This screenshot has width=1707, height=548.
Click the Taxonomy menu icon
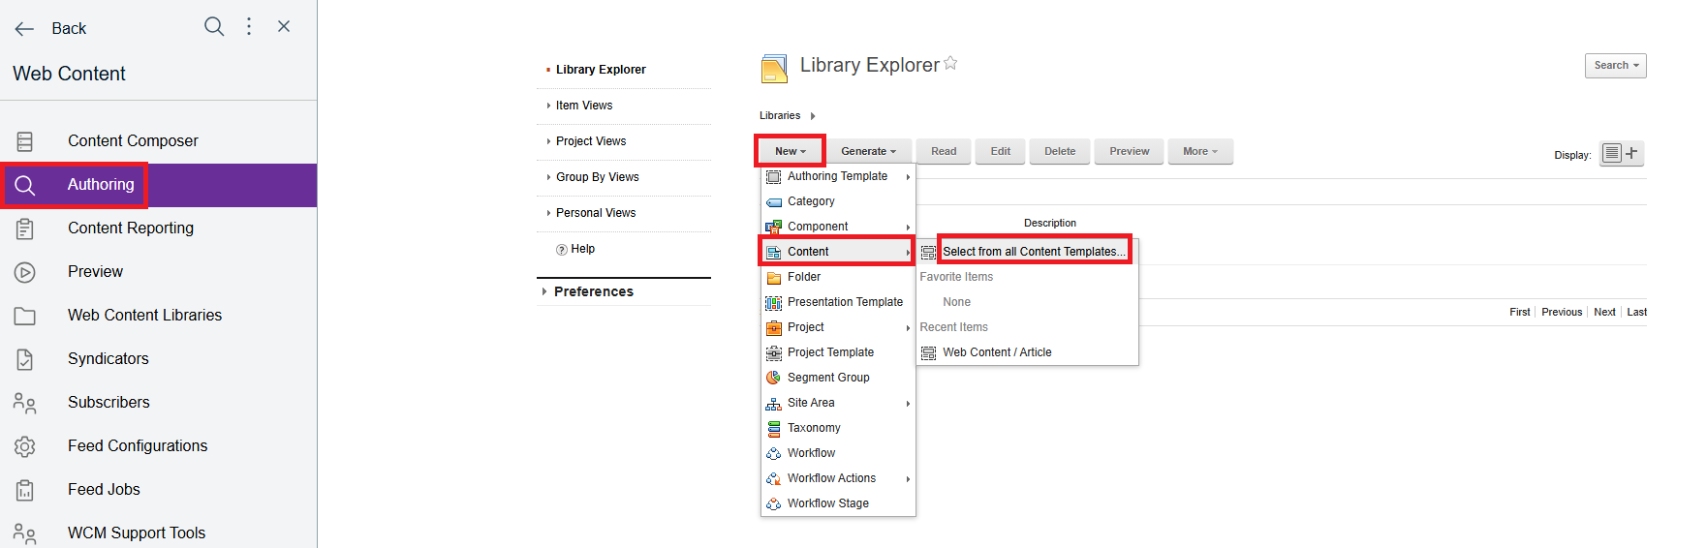click(773, 428)
